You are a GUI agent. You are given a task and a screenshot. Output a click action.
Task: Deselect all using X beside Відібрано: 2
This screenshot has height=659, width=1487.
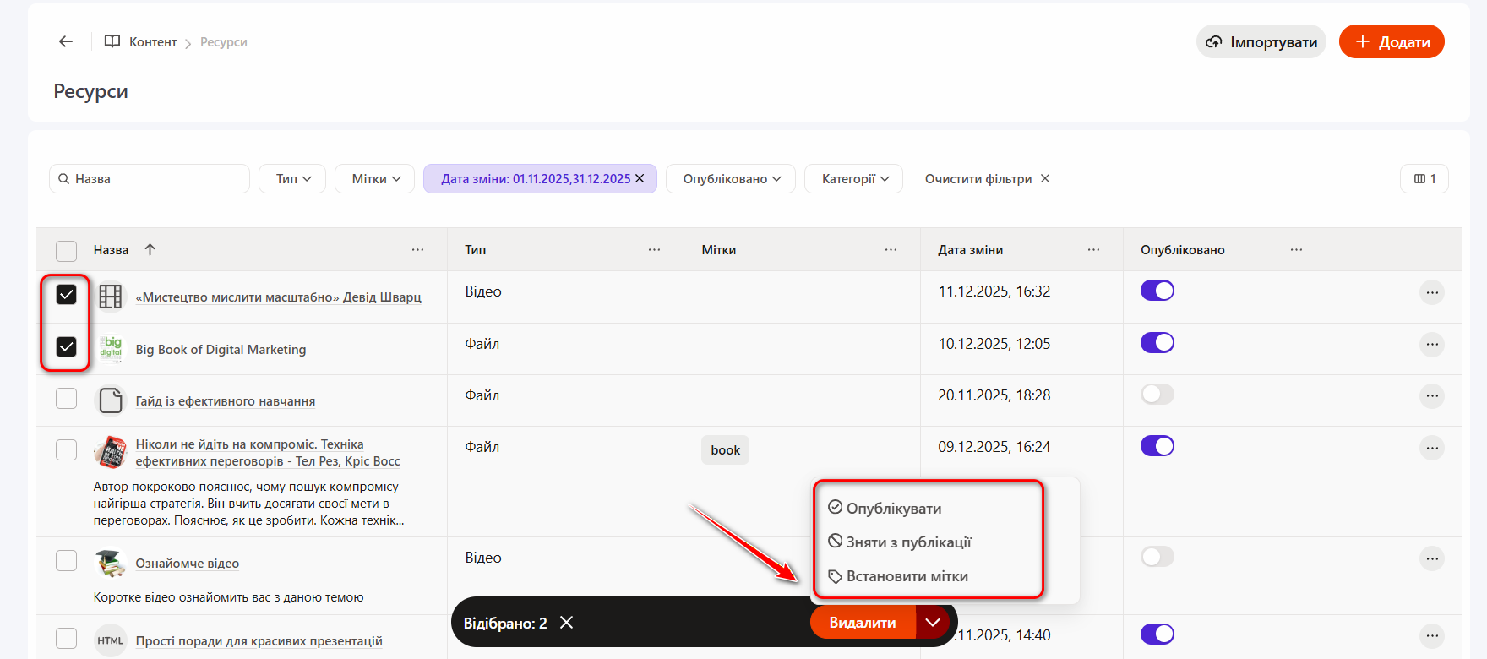click(567, 623)
